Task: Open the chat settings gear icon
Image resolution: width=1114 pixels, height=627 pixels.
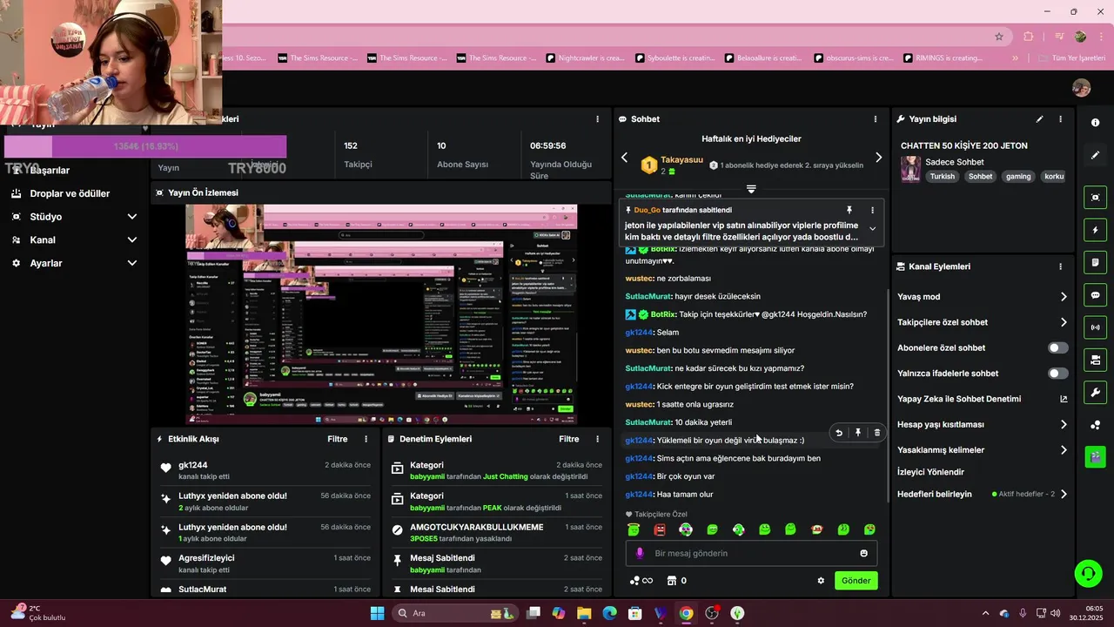Action: (821, 581)
